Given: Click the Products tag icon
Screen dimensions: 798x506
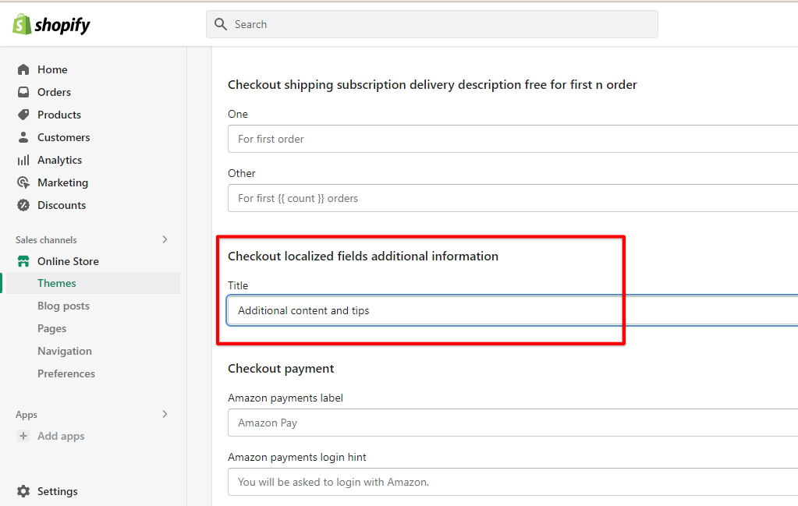Looking at the screenshot, I should 23,115.
